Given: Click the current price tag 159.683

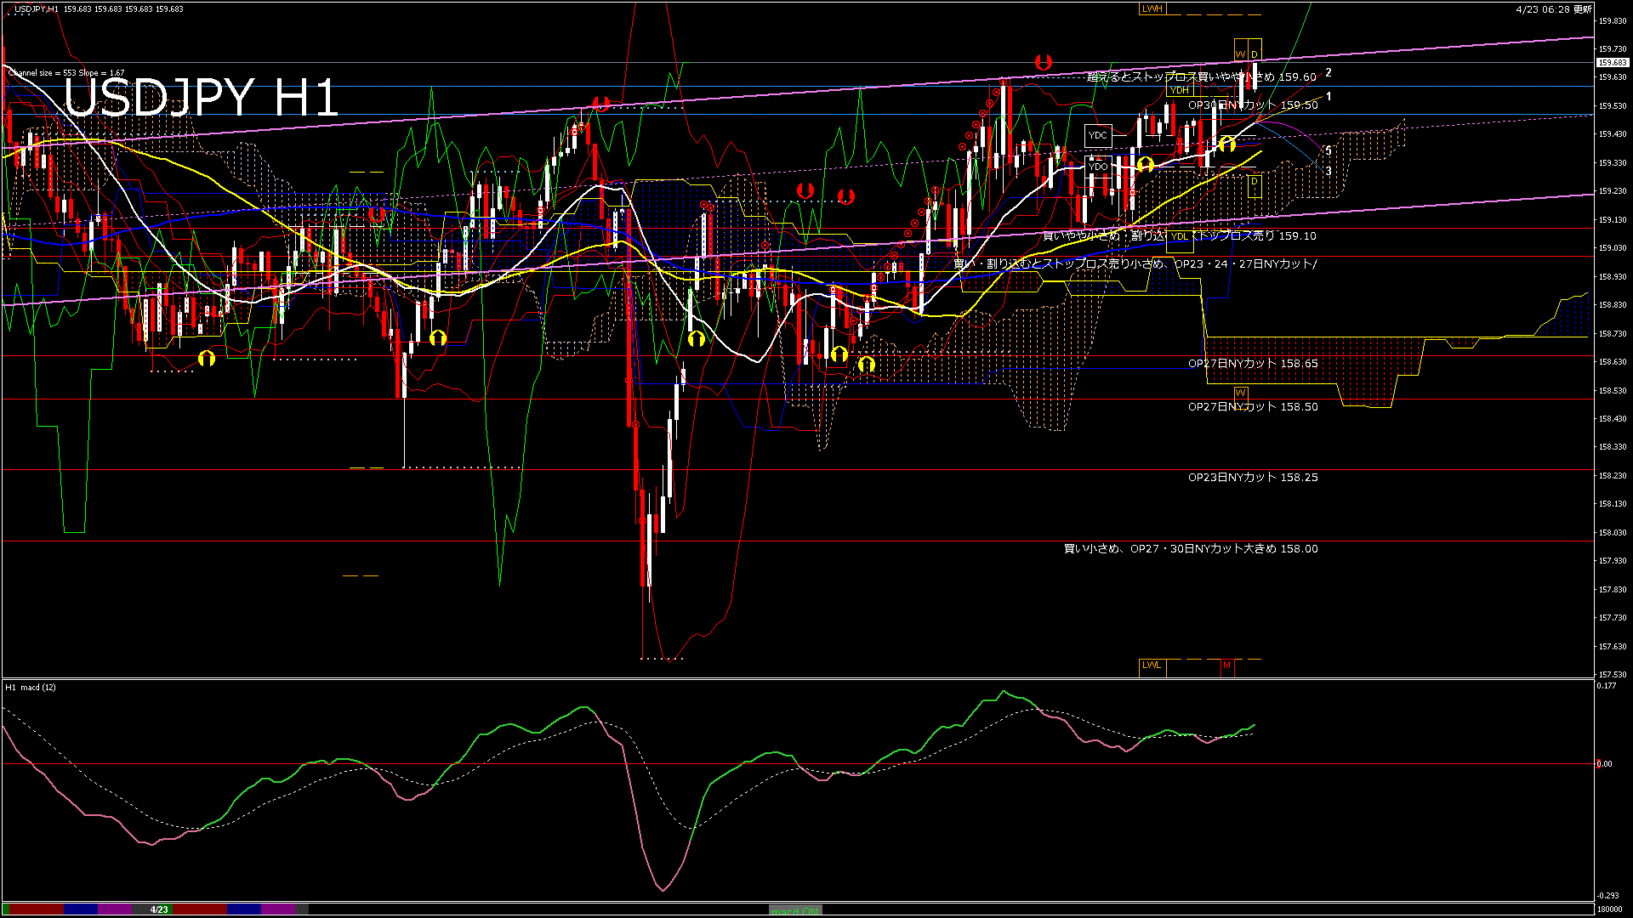Looking at the screenshot, I should pos(1612,63).
